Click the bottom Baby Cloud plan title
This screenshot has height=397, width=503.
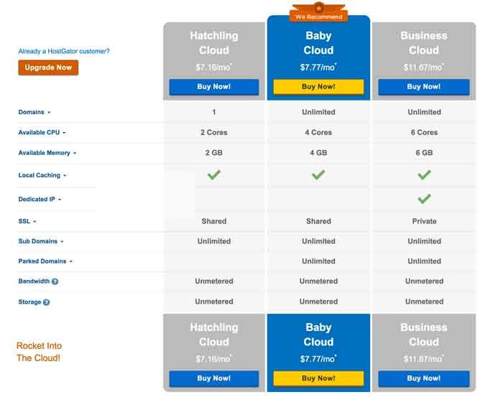point(318,335)
